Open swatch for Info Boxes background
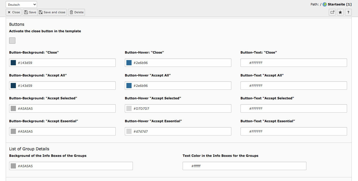Image resolution: width=358 pixels, height=181 pixels. tap(13, 166)
